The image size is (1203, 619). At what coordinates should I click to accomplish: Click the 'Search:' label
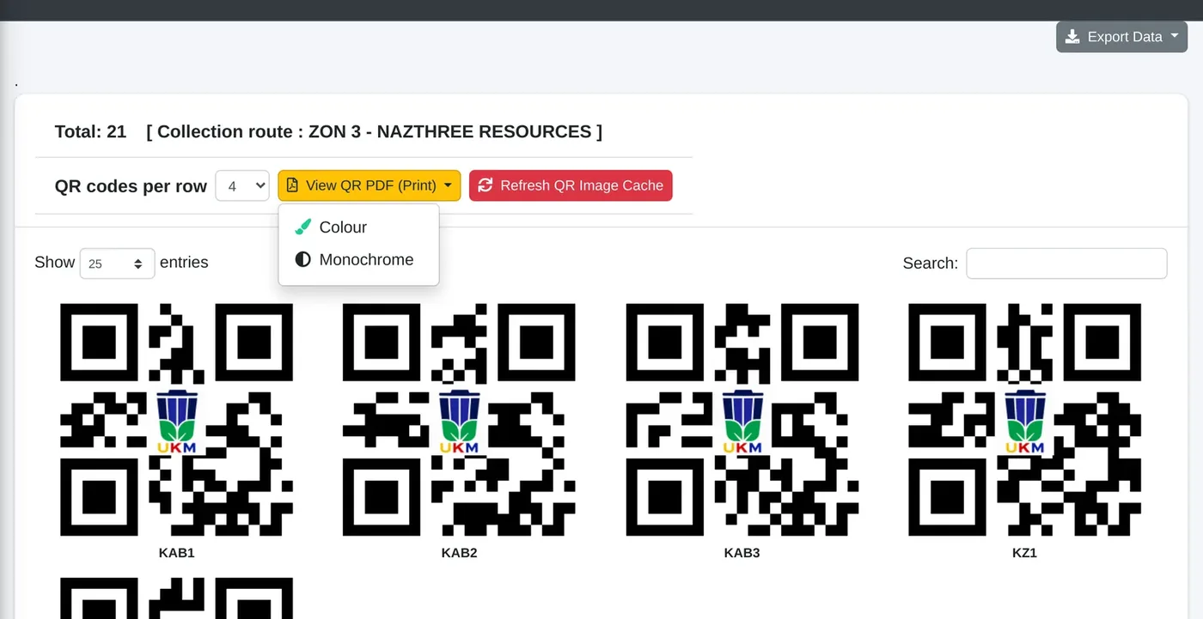click(931, 264)
